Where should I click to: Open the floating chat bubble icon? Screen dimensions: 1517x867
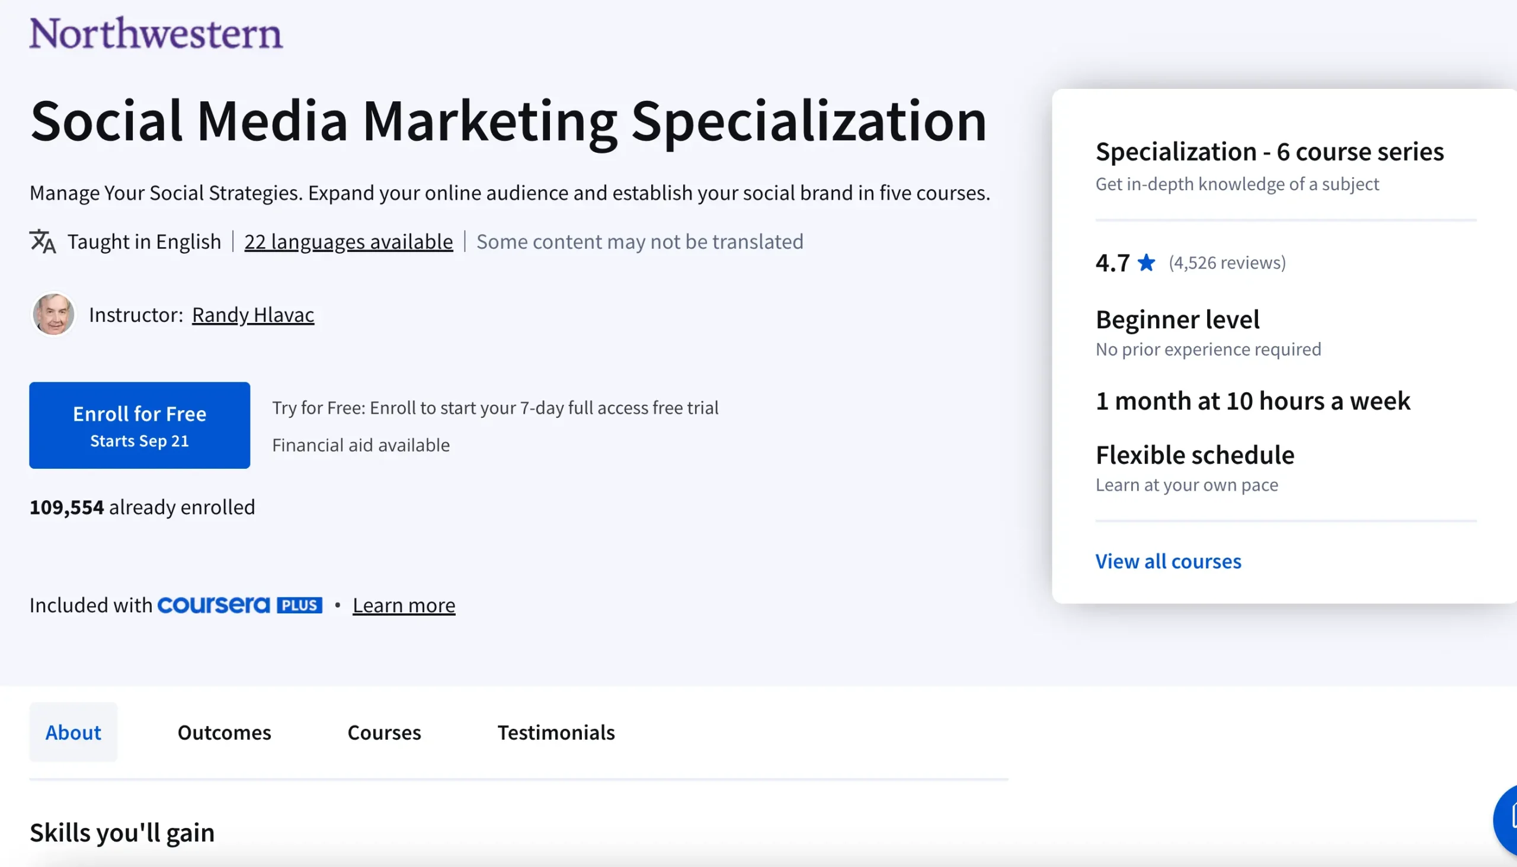(1508, 821)
